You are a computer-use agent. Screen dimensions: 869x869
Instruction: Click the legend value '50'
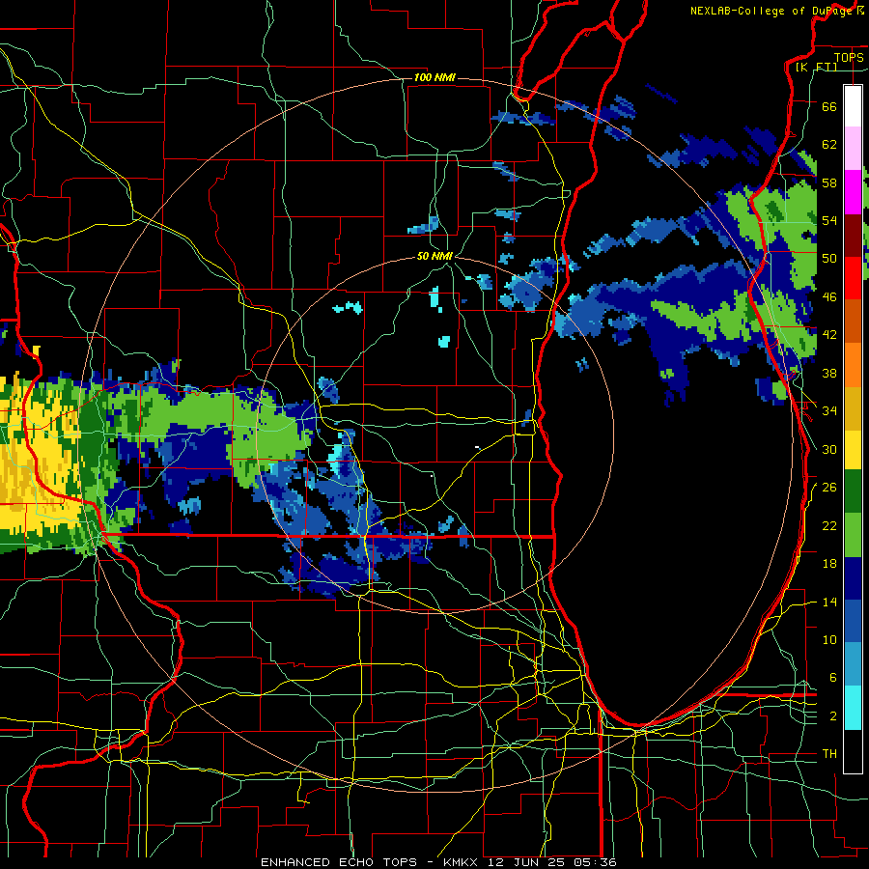click(829, 258)
